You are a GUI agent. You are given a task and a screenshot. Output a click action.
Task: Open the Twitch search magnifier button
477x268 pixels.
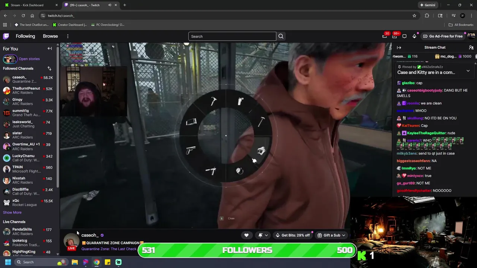(281, 36)
